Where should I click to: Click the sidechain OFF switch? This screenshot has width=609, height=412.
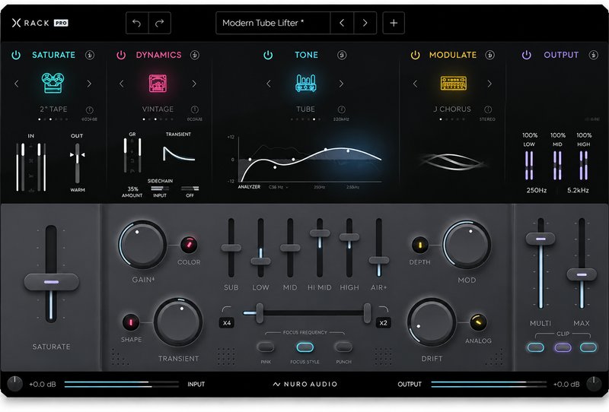(x=190, y=189)
